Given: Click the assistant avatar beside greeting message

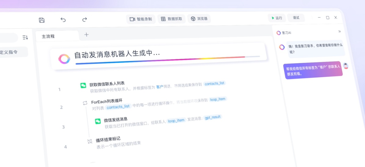Looking at the screenshot, I should (x=282, y=47).
